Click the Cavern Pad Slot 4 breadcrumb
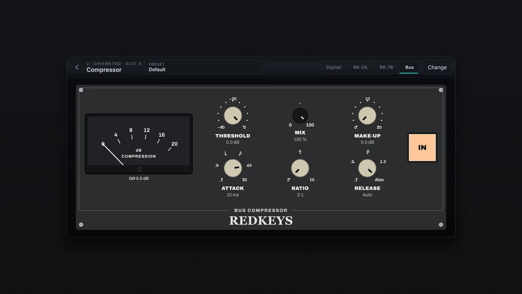Viewport: 522px width, 294px height. 114,64
